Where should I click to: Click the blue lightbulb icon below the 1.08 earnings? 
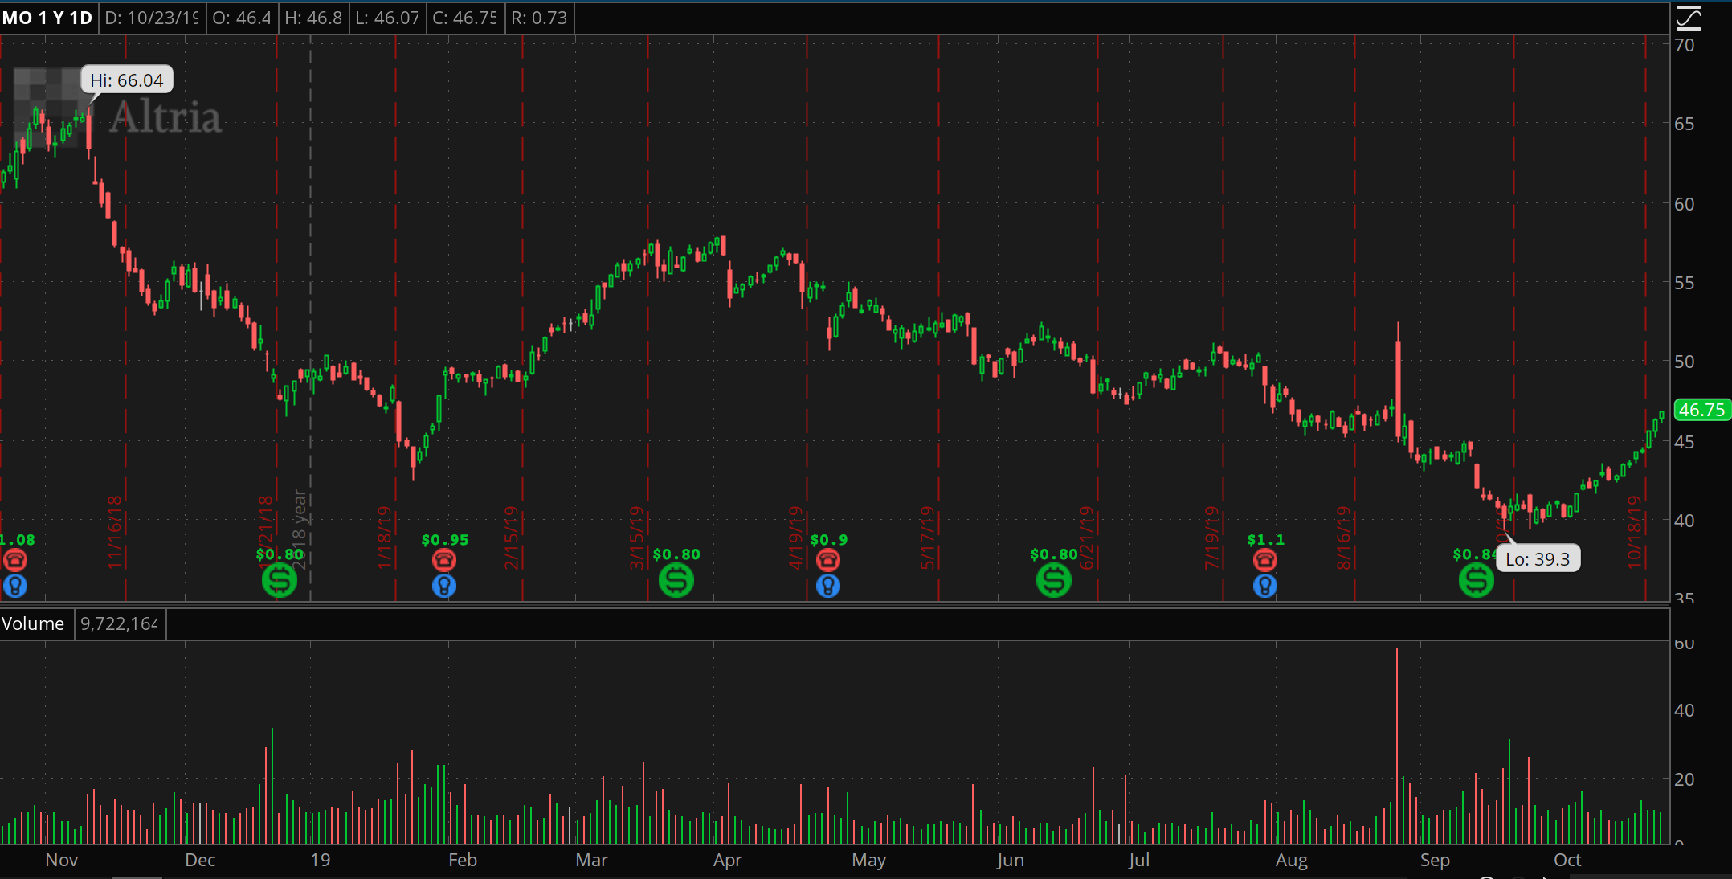[15, 586]
